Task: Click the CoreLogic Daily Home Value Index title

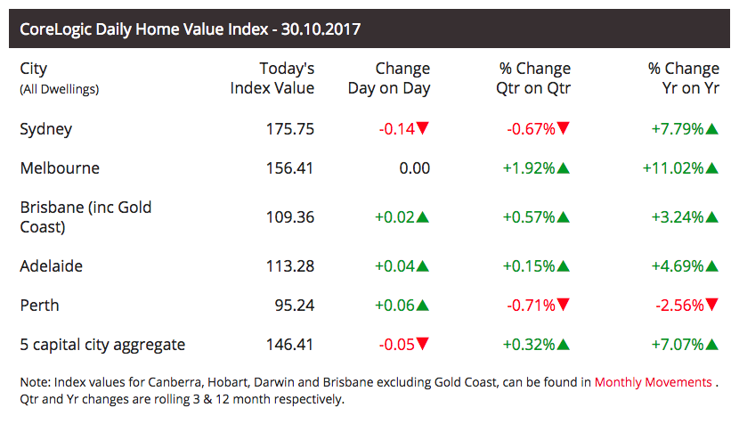Action: [x=190, y=29]
